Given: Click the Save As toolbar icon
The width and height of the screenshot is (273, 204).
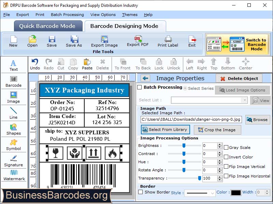Looking at the screenshot, I should tap(74, 39).
